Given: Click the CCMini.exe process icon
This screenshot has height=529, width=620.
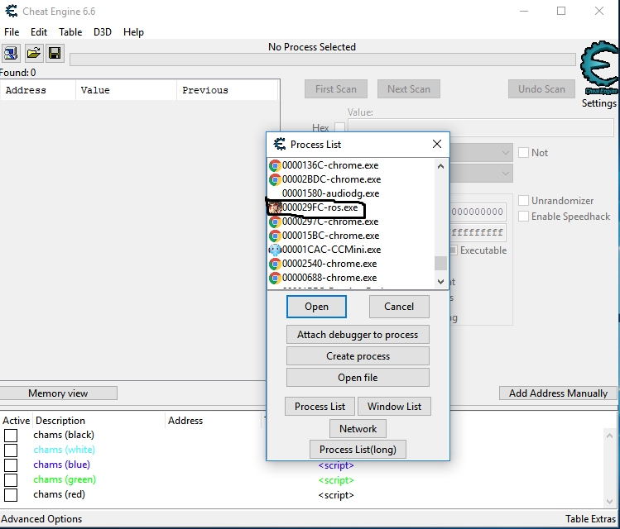Looking at the screenshot, I should (x=275, y=250).
